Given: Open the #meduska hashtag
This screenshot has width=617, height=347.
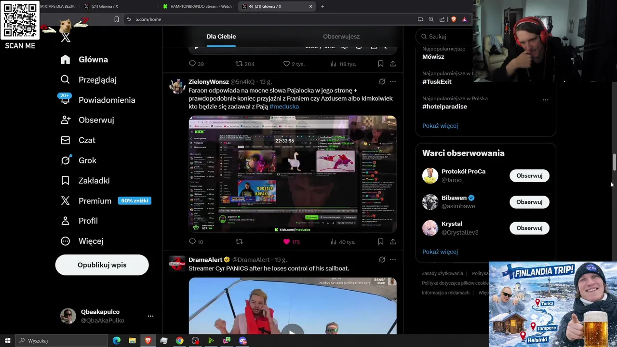Looking at the screenshot, I should (284, 107).
